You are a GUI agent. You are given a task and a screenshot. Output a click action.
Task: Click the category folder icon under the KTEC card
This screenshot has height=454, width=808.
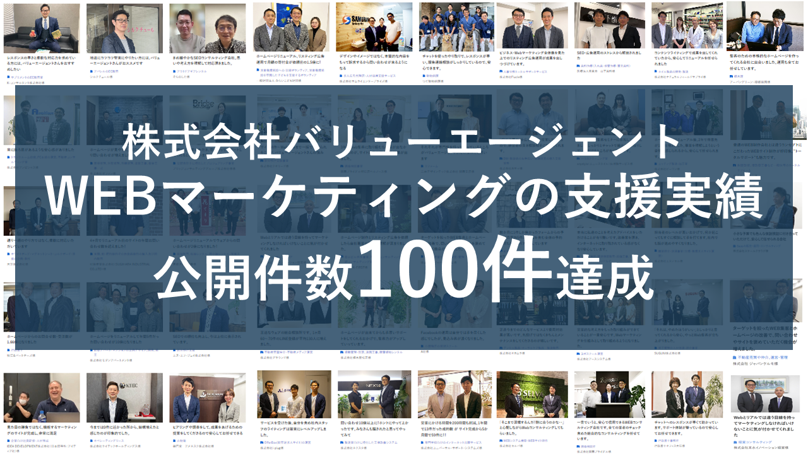point(91,439)
